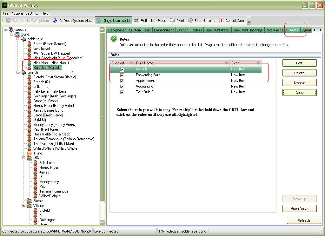The image size is (325, 236).
Task: Switch to the Events tab
Action: [182, 30]
